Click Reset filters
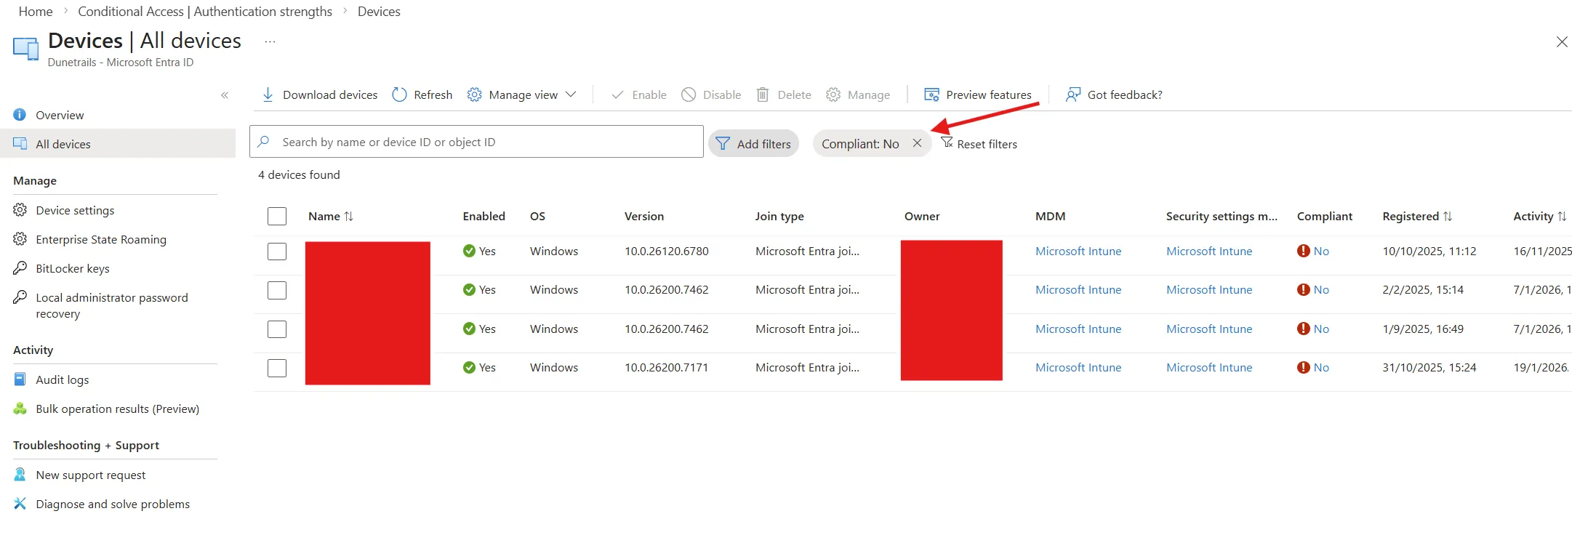The image size is (1572, 551). [979, 144]
